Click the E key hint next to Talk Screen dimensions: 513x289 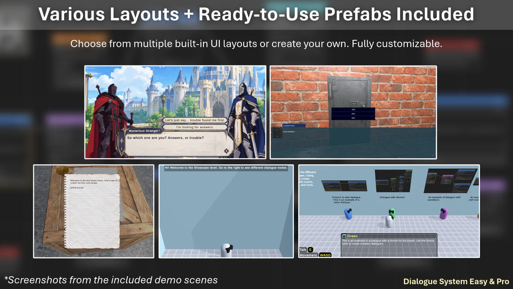(x=310, y=250)
